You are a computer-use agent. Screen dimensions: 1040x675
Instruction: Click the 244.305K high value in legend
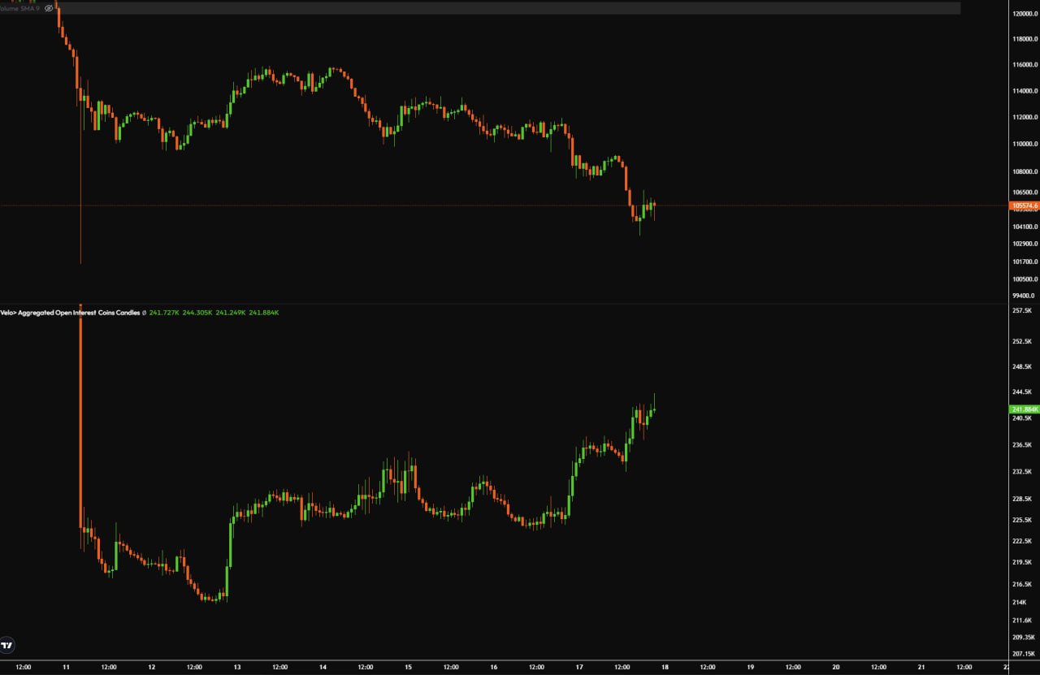click(x=197, y=313)
